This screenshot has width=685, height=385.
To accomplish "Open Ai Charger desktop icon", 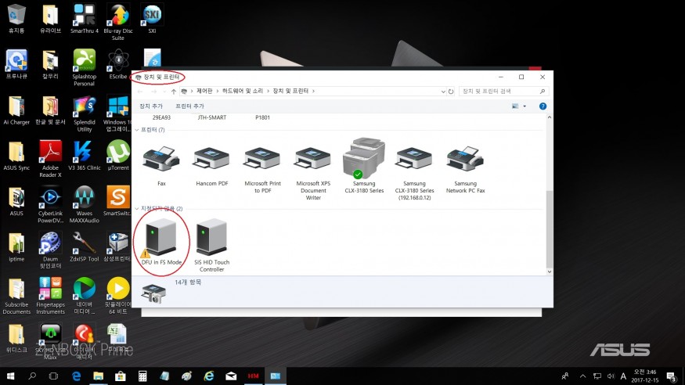I will (16, 110).
